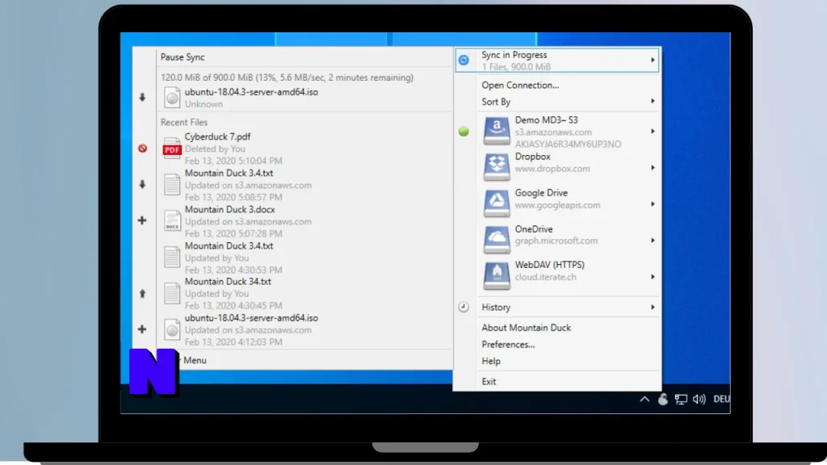Image resolution: width=827 pixels, height=465 pixels.
Task: Click the file name Mountain Duck 34.txt
Action: point(228,282)
